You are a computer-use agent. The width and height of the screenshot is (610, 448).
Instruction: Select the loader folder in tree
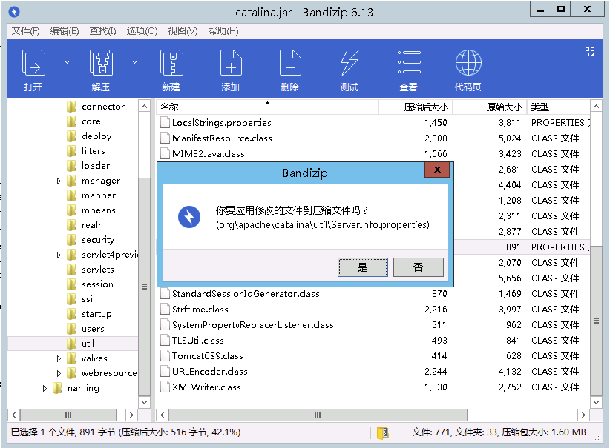(88, 165)
